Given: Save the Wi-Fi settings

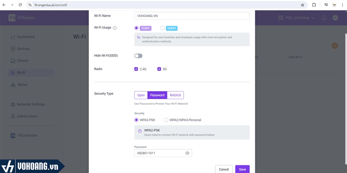Looking at the screenshot, I should (242, 169).
